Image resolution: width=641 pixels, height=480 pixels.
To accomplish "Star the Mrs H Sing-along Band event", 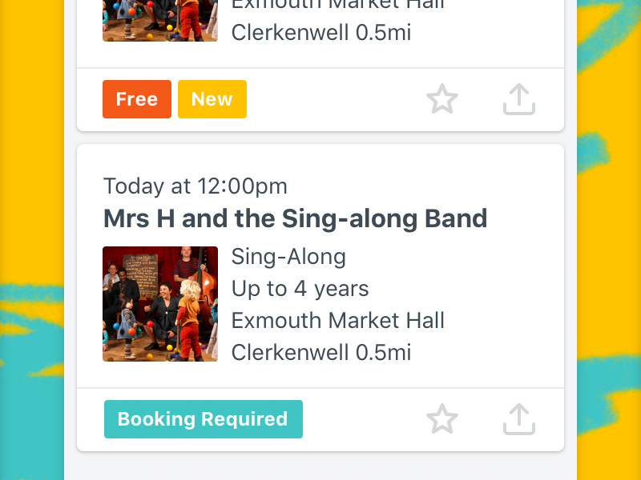I will 441,419.
